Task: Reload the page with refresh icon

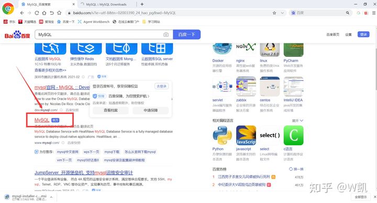Action: tap(37, 13)
